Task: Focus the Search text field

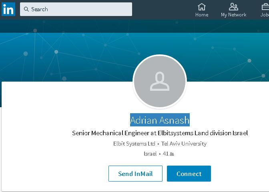Action: (80, 9)
